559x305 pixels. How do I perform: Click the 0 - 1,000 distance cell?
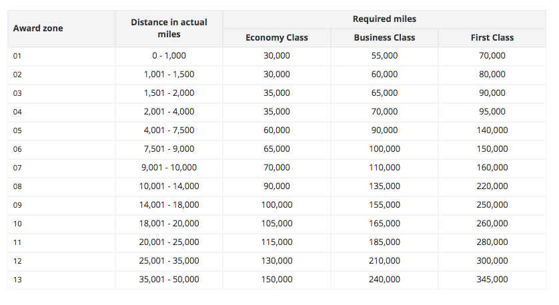[x=169, y=56]
